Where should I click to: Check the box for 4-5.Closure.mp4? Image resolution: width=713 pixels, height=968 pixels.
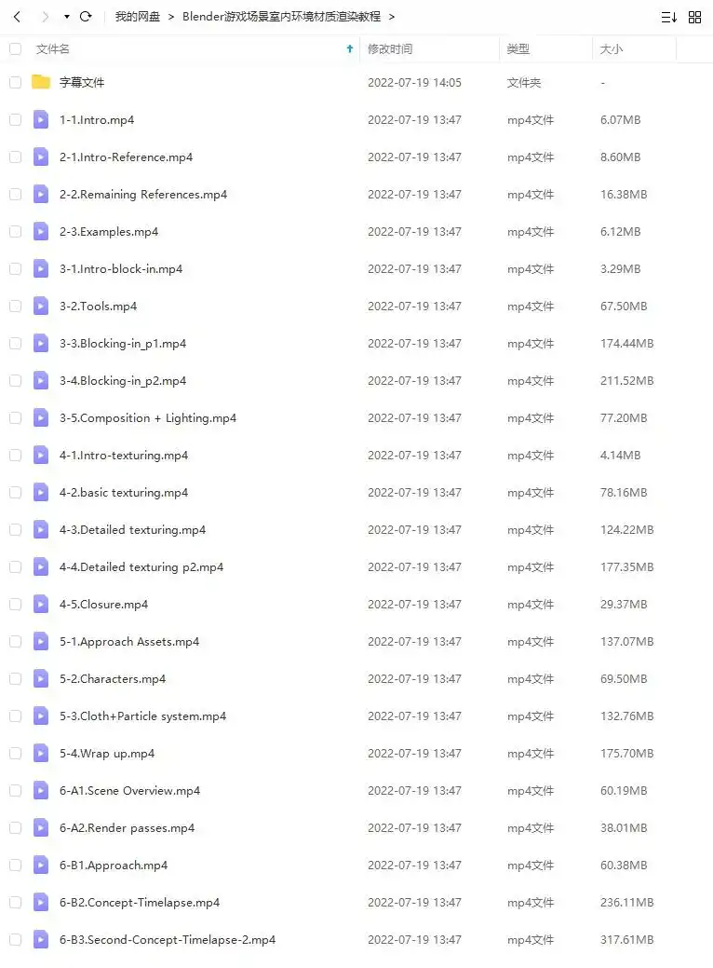point(16,604)
